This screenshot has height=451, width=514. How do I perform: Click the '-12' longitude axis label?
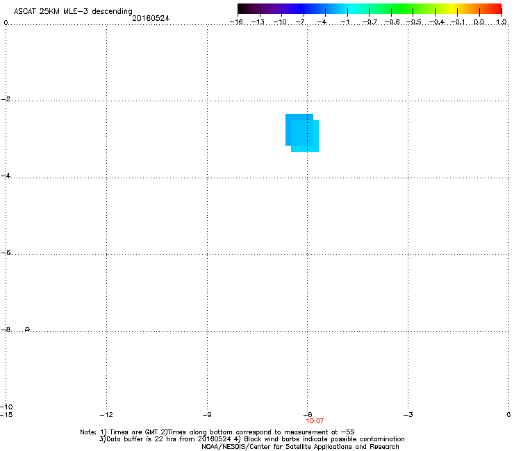(x=106, y=415)
